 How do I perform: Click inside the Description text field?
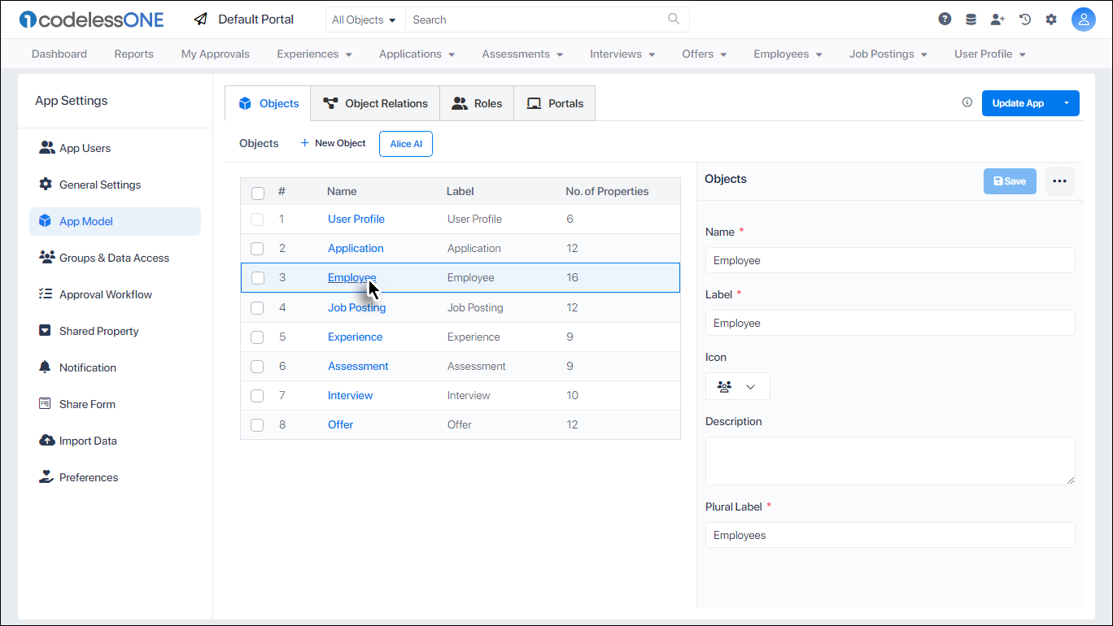889,460
